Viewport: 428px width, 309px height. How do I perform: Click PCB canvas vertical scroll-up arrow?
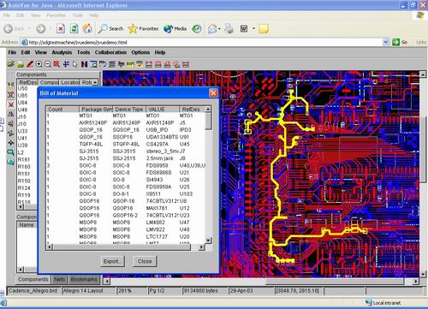[423, 74]
